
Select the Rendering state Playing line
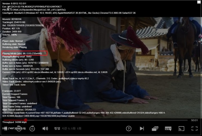coord(15,47)
